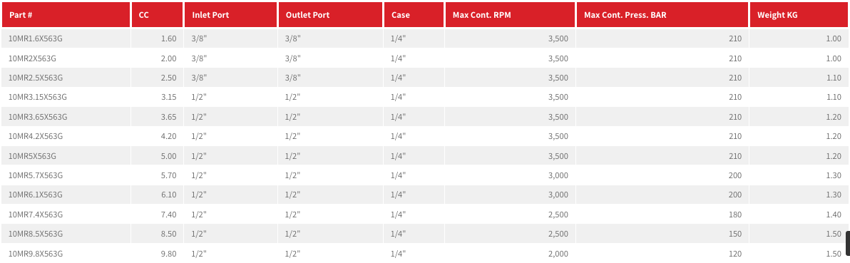Click part 10MR7.4X563G
850x263 pixels.
(36, 215)
